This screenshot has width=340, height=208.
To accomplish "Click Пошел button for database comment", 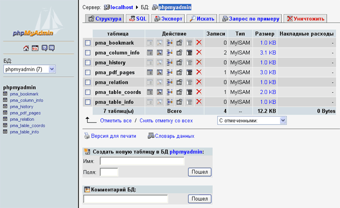I will 199,199.
